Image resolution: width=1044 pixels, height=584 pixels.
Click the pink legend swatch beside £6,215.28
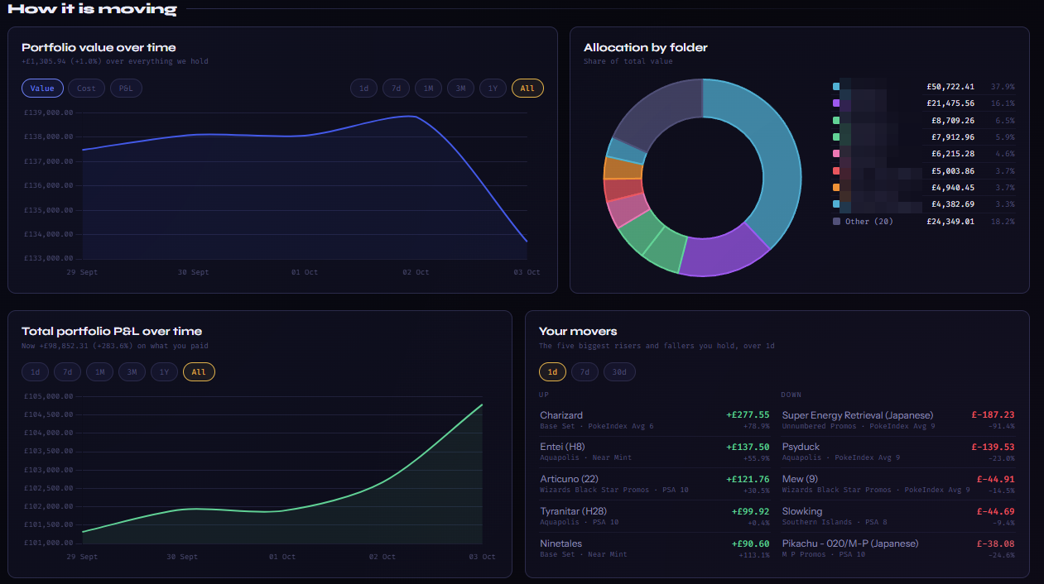pos(836,154)
